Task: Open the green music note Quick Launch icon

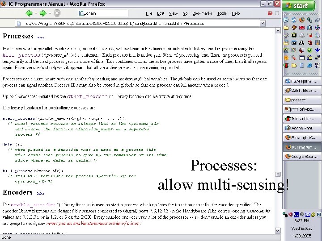Action: click(309, 50)
